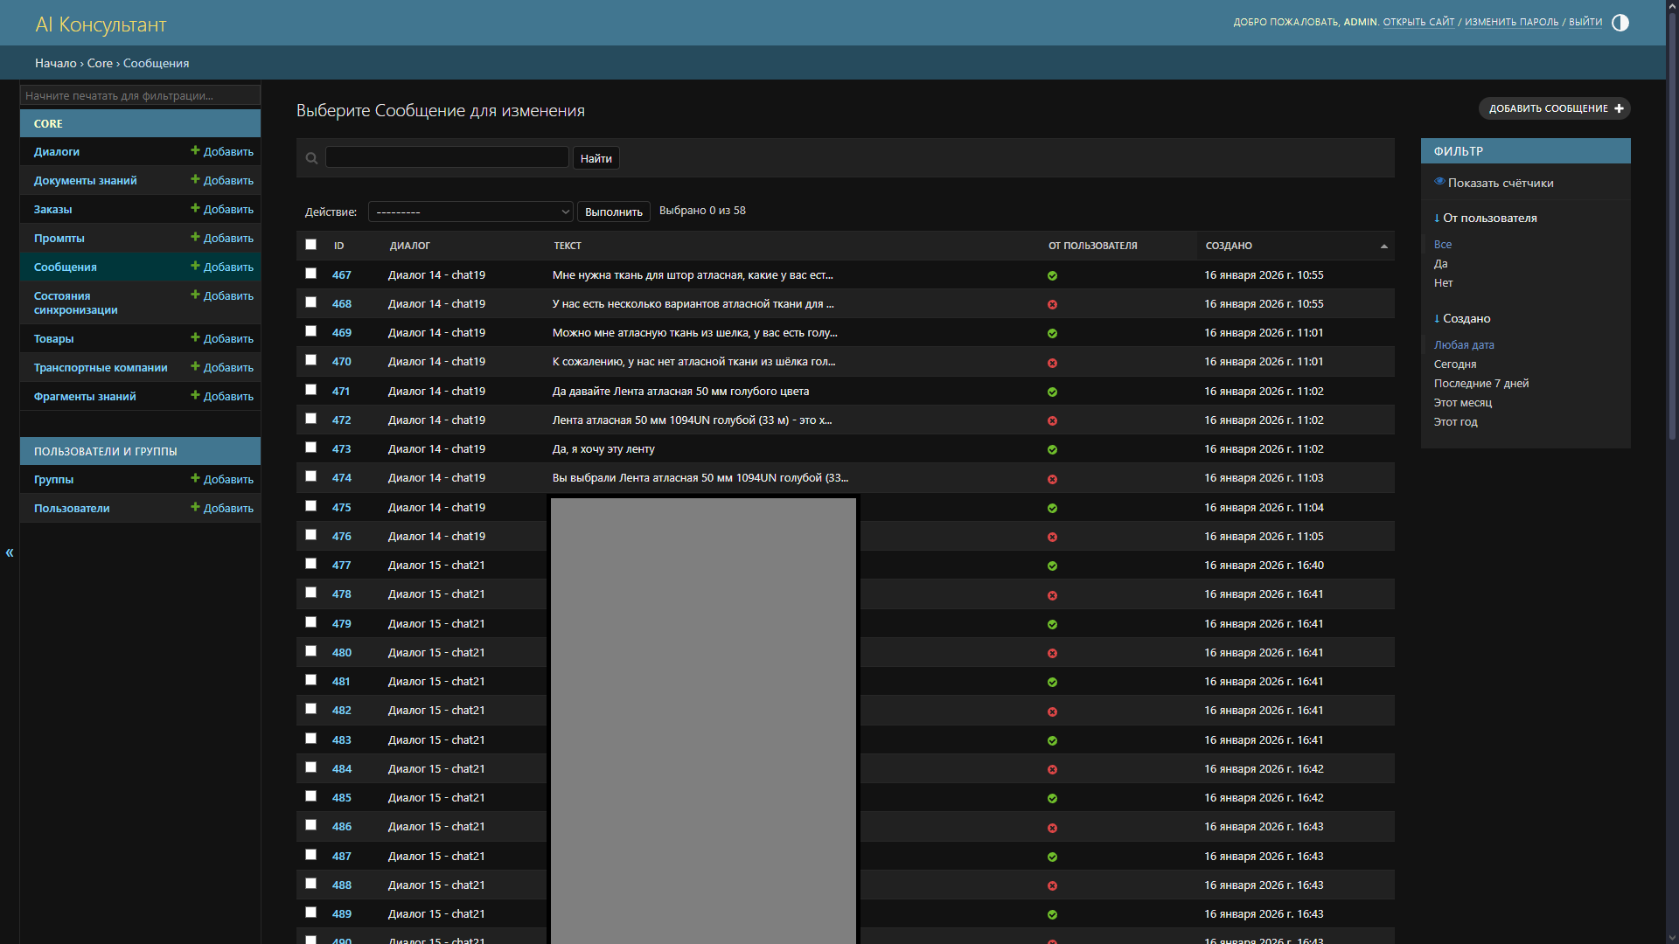The width and height of the screenshot is (1679, 944).
Task: Open Сообщения in the sidebar menu
Action: click(x=66, y=267)
